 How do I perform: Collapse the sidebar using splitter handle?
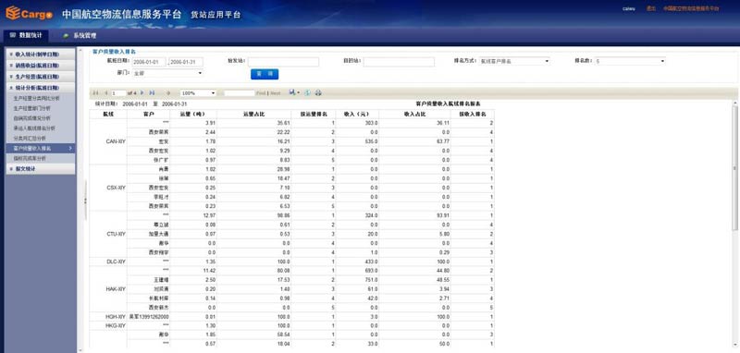coord(85,201)
